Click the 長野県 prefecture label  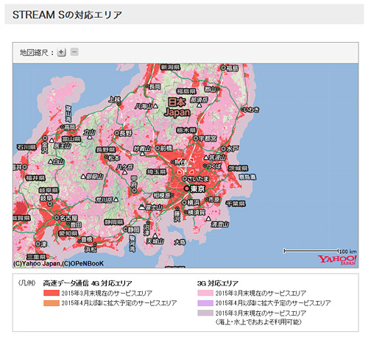105,149
